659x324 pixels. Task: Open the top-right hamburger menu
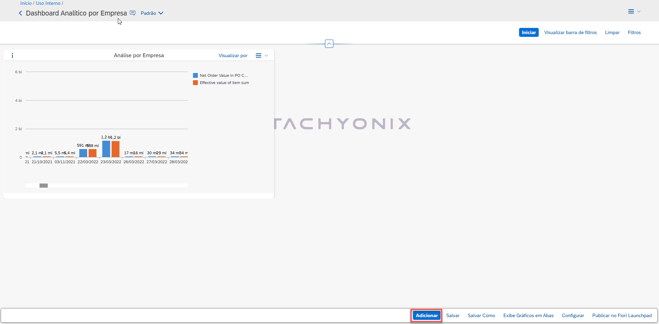(631, 11)
